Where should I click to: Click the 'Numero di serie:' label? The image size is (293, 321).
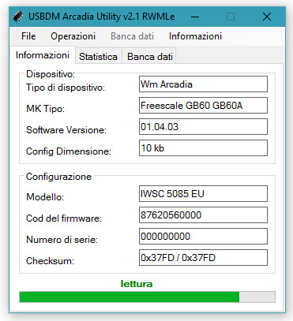(x=62, y=240)
